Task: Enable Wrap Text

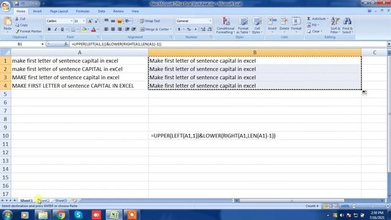Action: tap(150, 21)
